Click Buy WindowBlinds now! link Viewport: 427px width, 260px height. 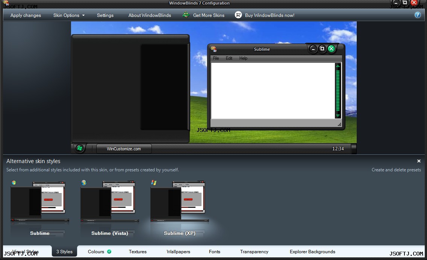(270, 15)
